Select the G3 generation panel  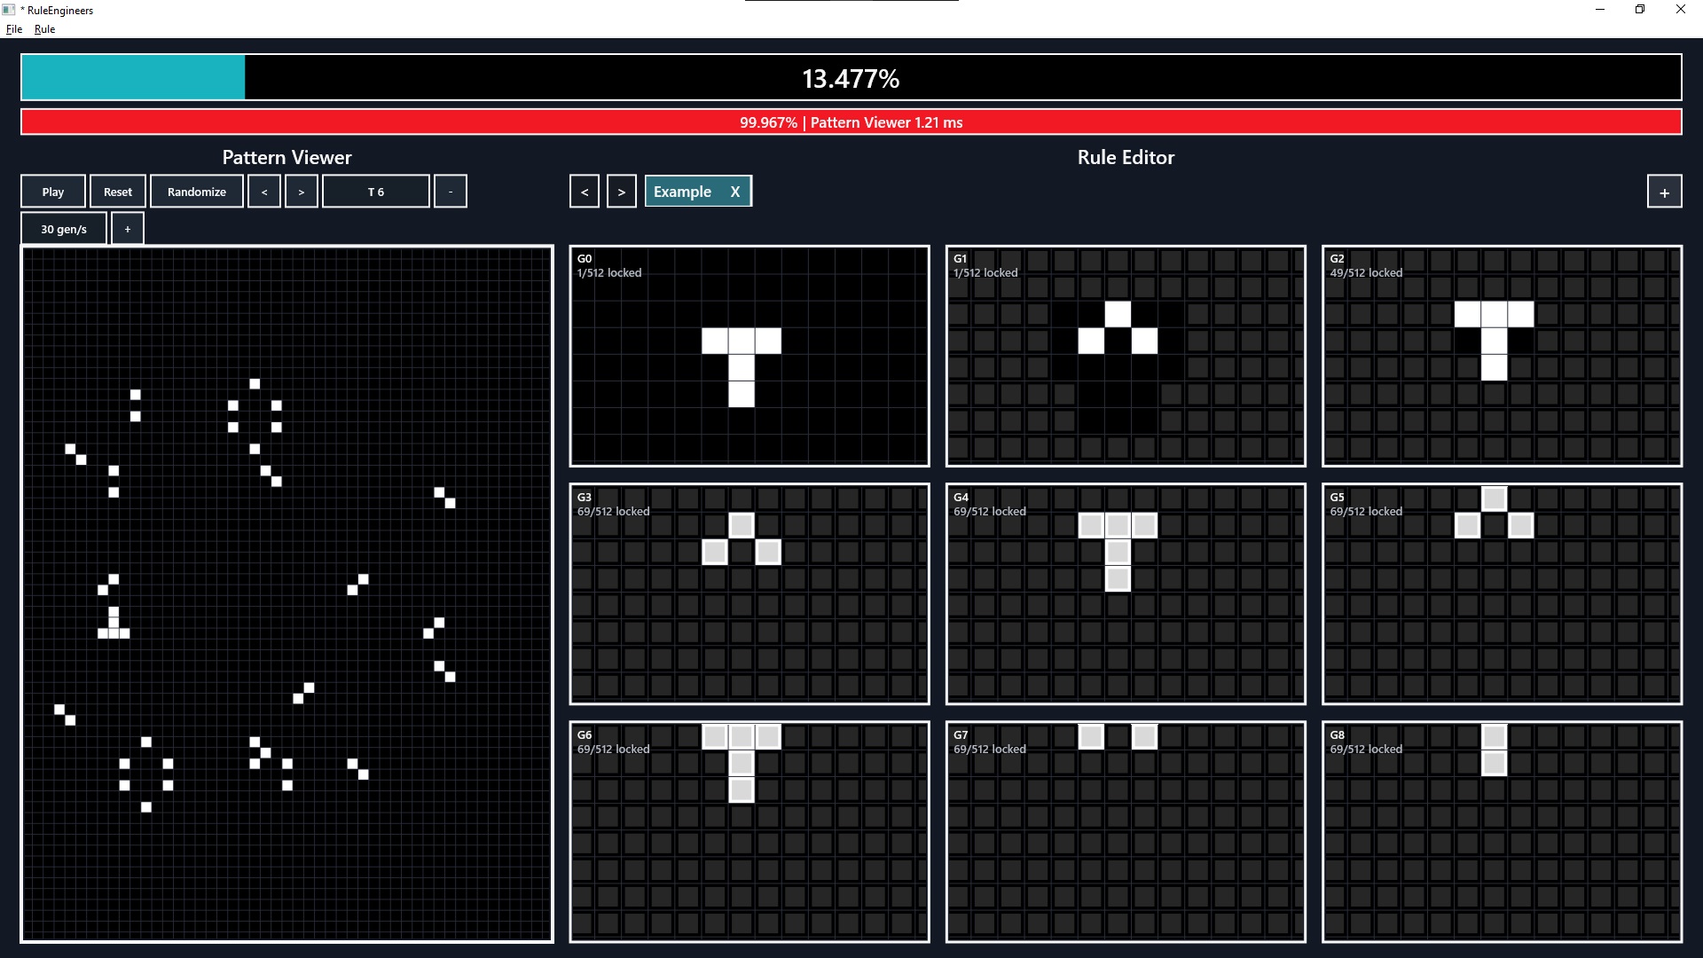(x=749, y=594)
